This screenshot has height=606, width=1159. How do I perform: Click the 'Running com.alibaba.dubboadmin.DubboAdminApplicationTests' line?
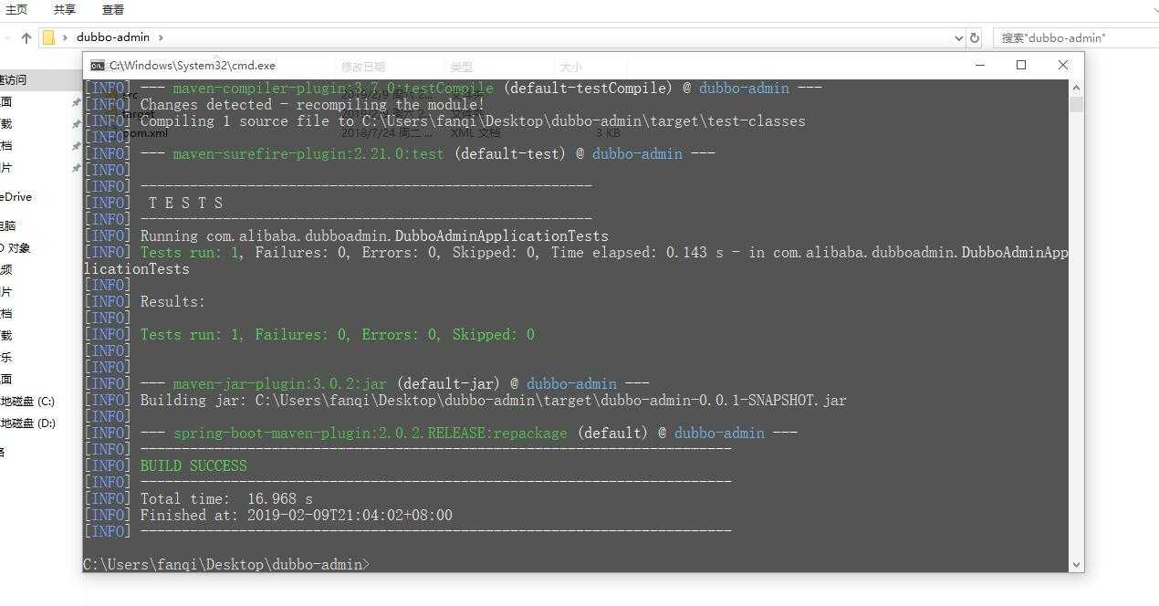(374, 236)
